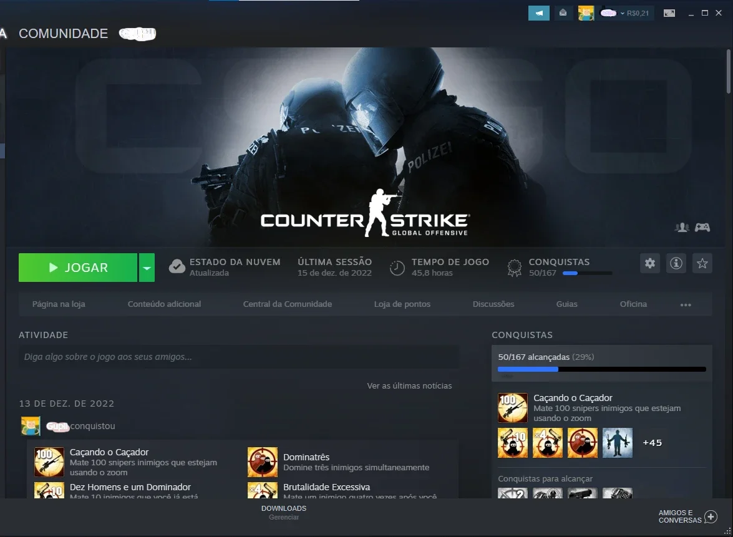The image size is (733, 537).
Task: Expand more links via ellipsis button
Action: [x=686, y=305]
